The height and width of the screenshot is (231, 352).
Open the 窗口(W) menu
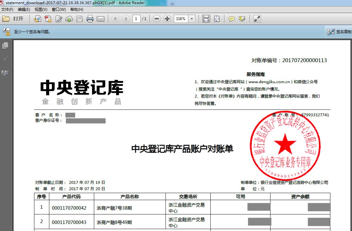point(59,10)
